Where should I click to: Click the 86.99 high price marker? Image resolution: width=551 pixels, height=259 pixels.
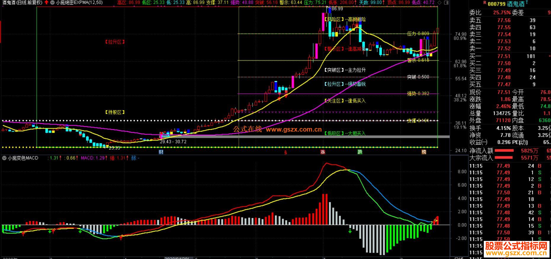337,9
